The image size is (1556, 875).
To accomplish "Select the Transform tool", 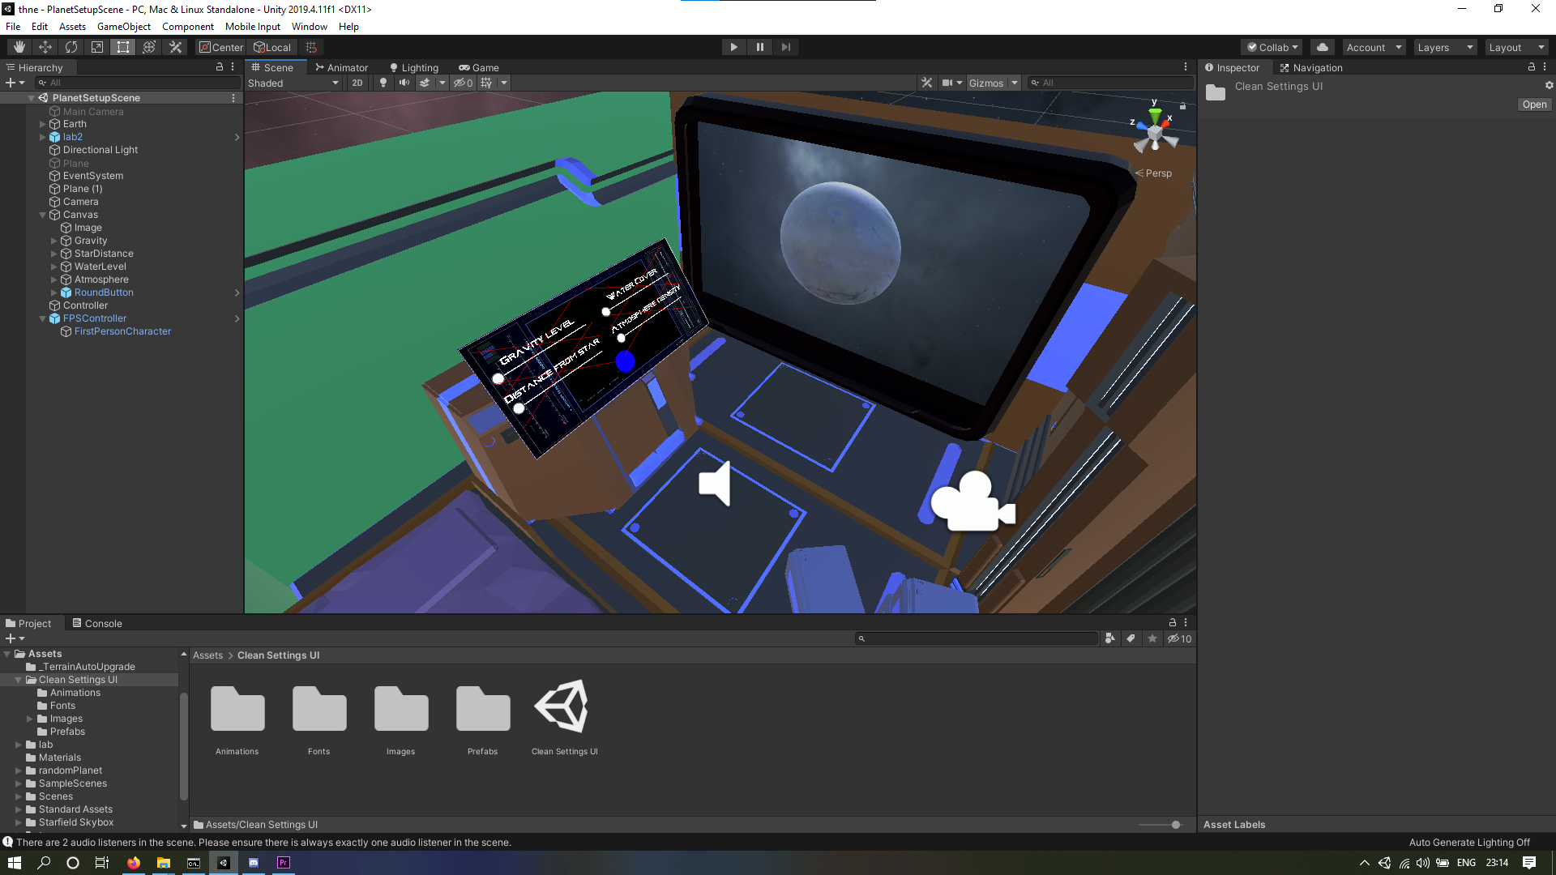I will [149, 47].
